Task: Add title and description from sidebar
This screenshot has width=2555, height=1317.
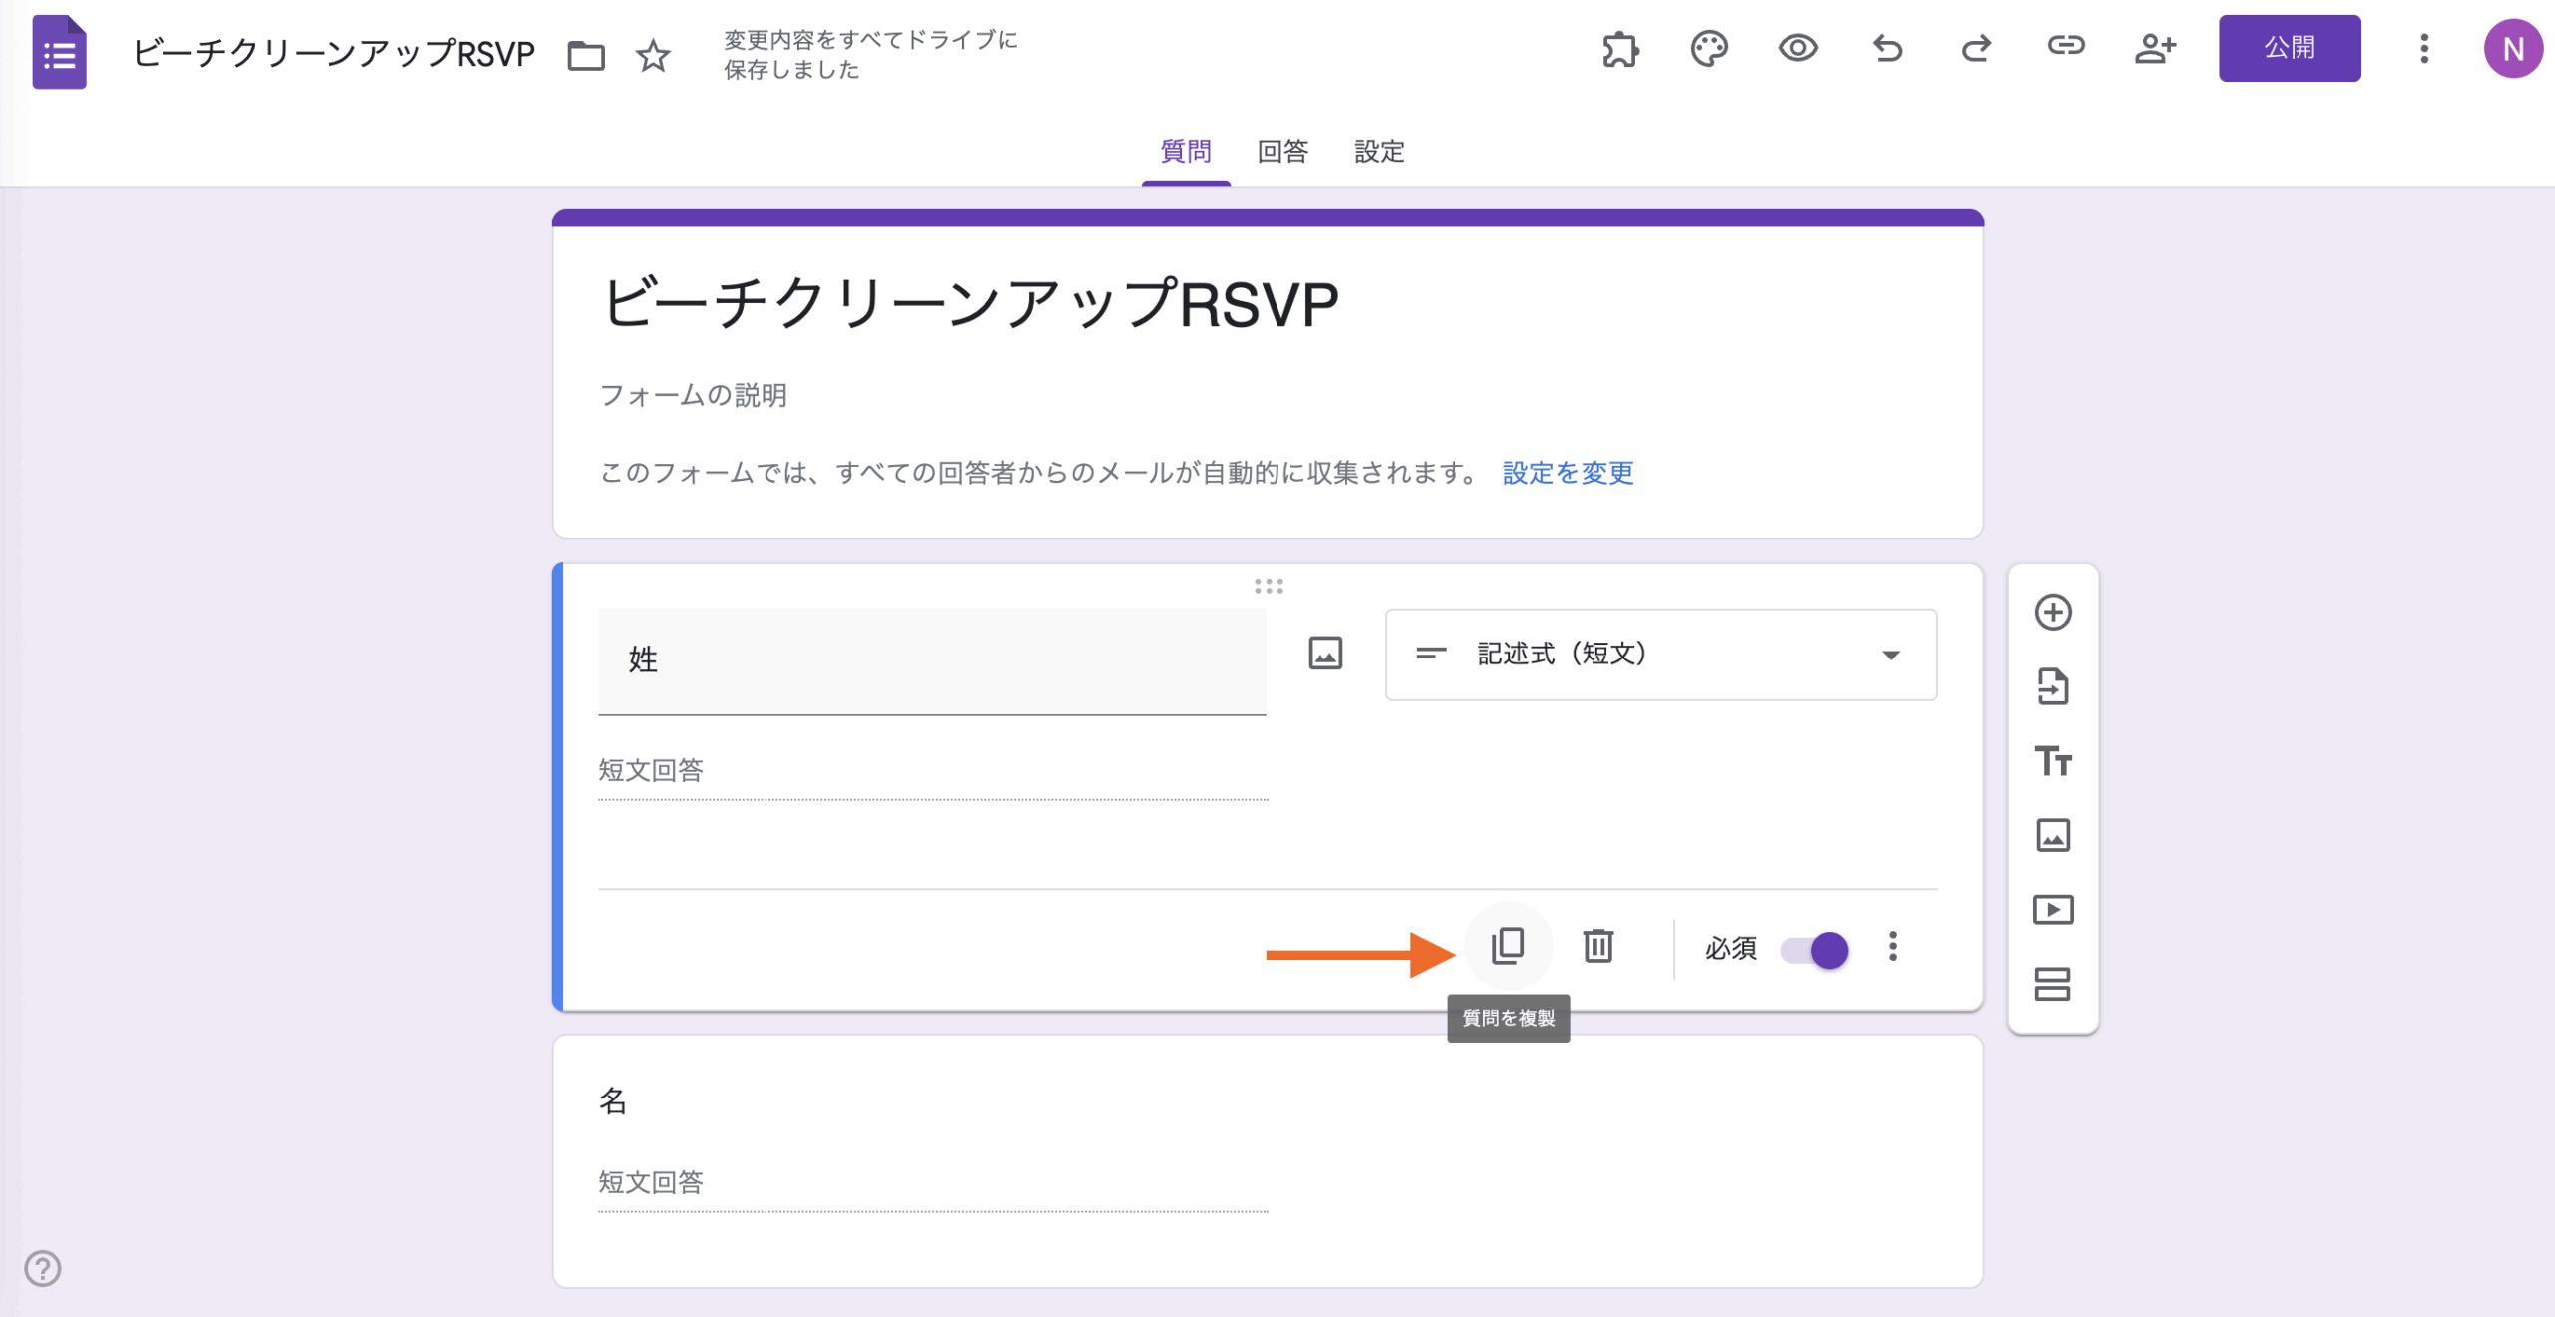Action: pos(2053,761)
